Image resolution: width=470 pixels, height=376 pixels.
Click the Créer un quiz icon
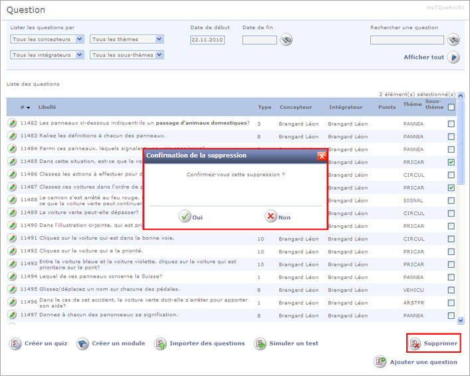point(15,343)
